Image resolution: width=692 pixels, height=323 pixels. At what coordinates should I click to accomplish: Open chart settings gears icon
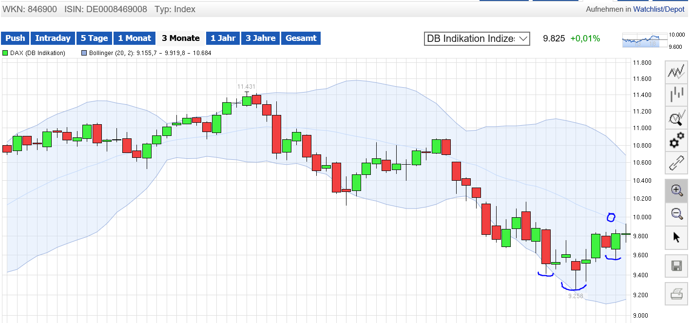pos(676,140)
